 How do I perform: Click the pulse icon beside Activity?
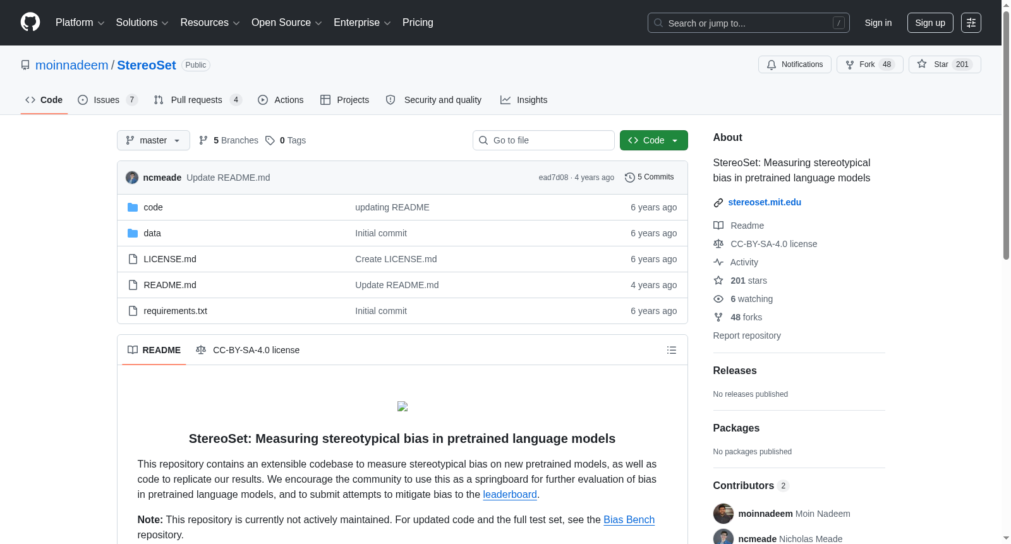coord(718,262)
